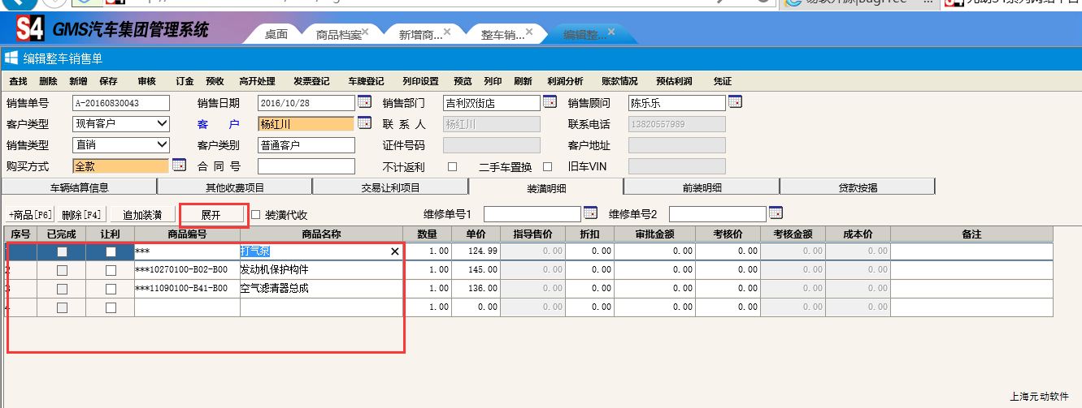Check 让利 box for 发动机保护构件 row

pos(111,270)
